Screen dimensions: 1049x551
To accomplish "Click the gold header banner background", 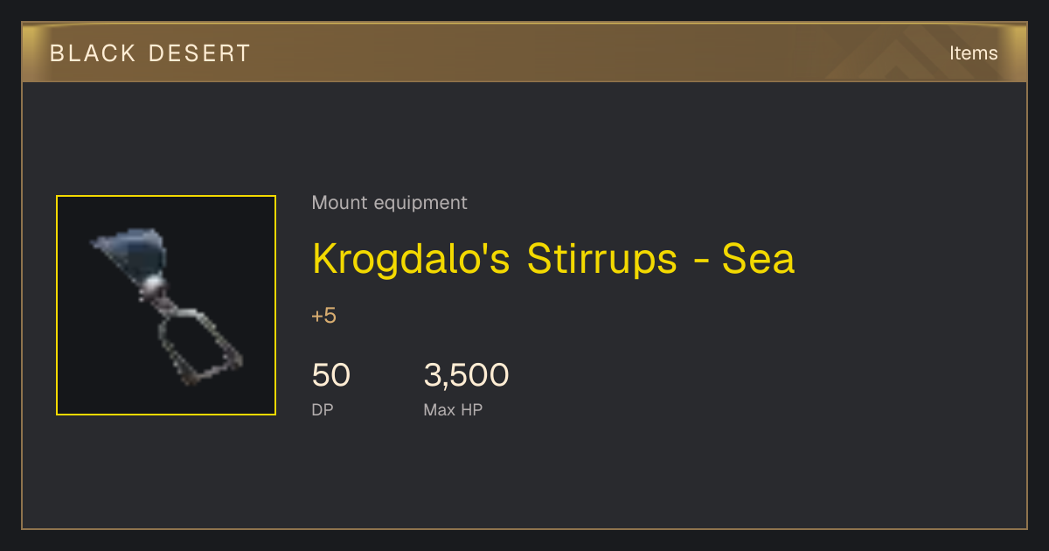I will (x=524, y=52).
